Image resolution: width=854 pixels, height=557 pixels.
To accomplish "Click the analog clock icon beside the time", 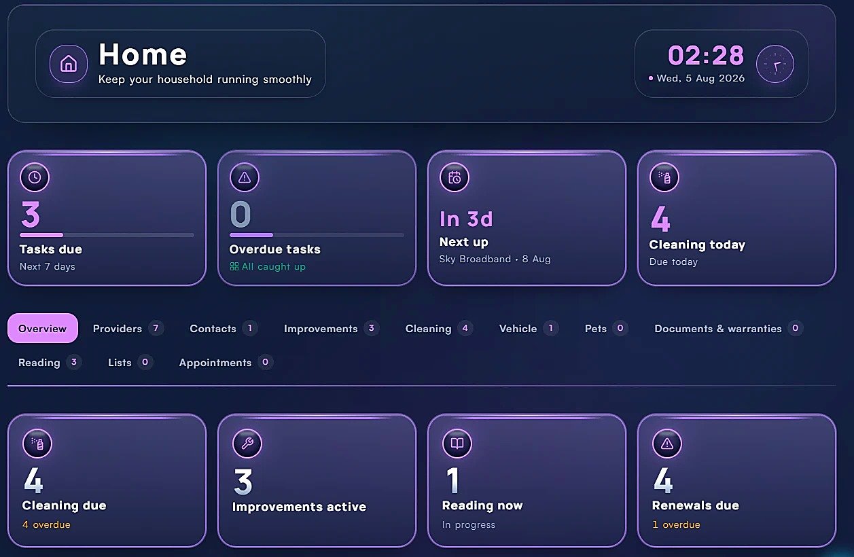I will (775, 64).
